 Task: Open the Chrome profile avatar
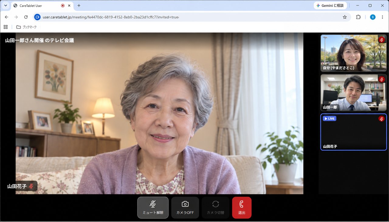373,17
